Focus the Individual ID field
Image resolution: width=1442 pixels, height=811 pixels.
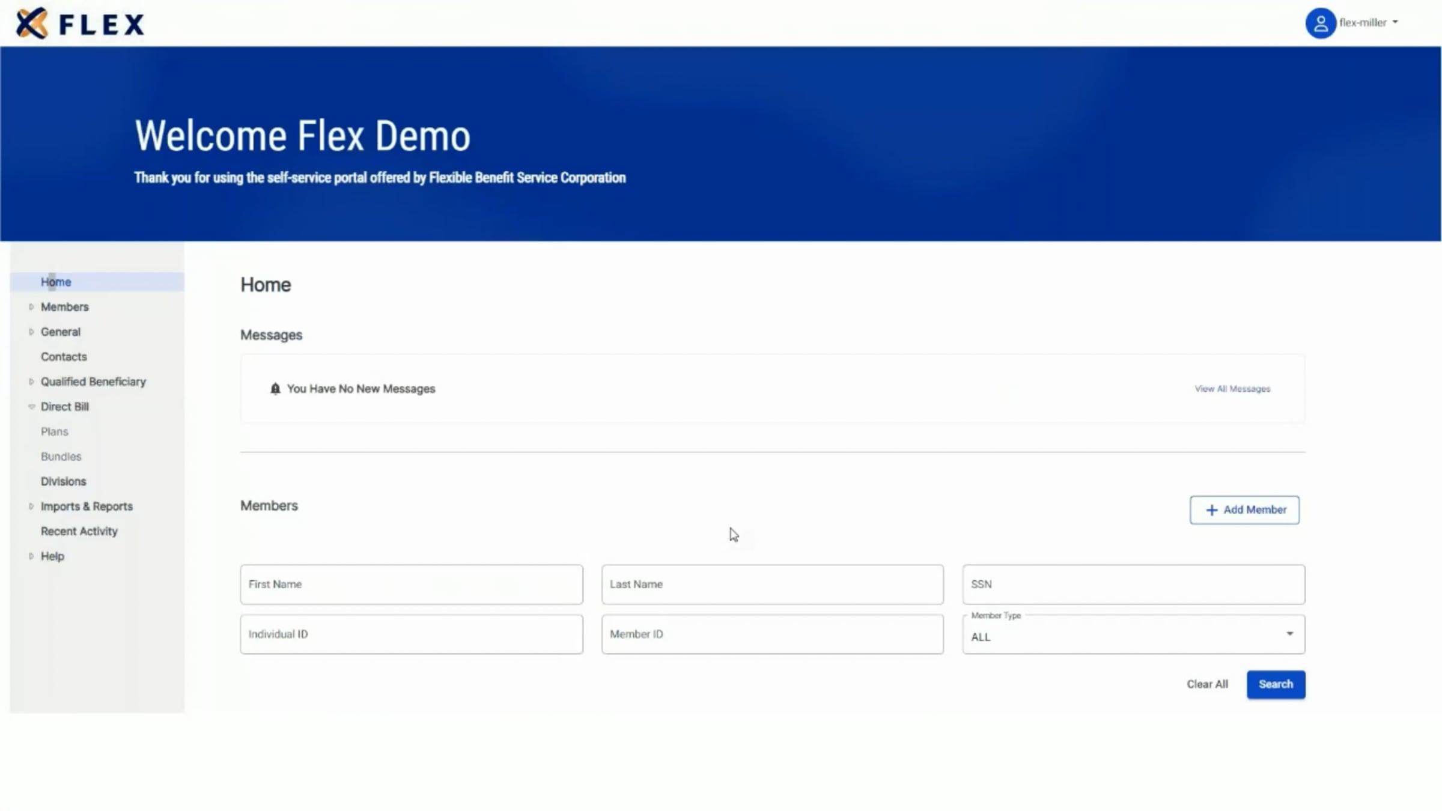(412, 634)
